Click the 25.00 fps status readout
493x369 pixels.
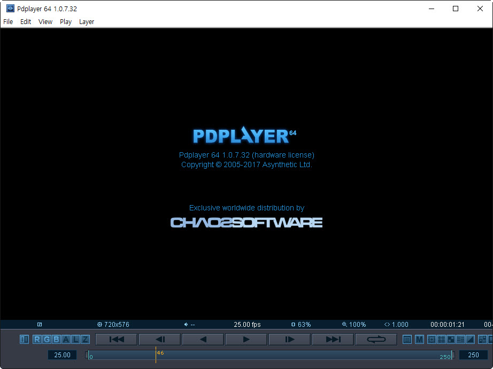click(247, 324)
